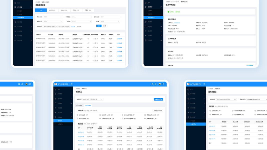The width and height of the screenshot is (267, 150).
Task: Open order number link 1000000000 in refund details
Action: (x=177, y=22)
